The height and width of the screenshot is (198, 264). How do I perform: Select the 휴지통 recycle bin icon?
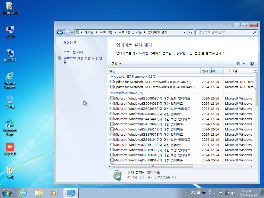tap(10, 102)
